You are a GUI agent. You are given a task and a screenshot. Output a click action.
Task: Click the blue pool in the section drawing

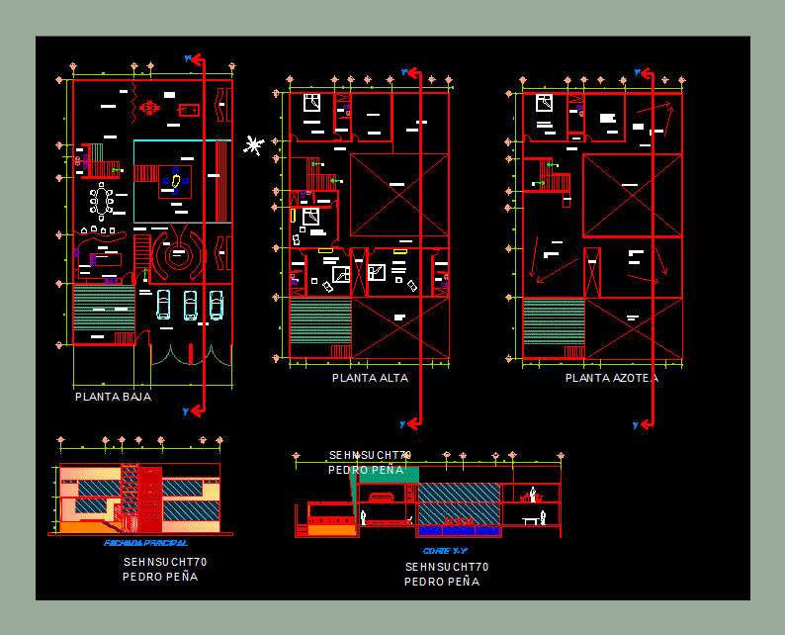tap(459, 531)
